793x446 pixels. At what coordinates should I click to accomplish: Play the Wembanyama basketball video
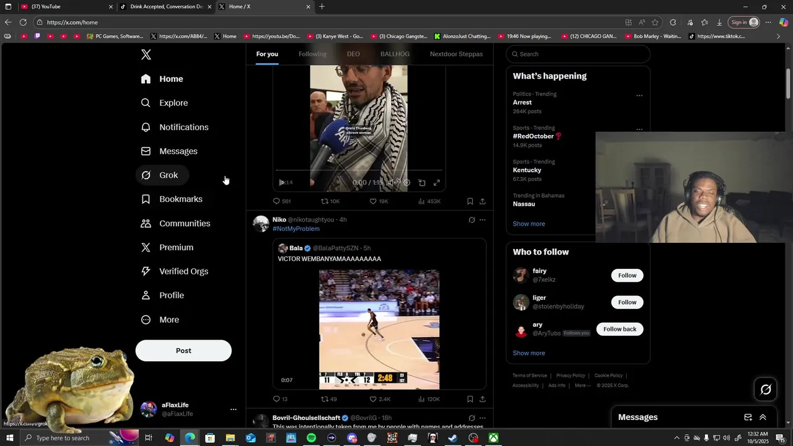coord(379,330)
